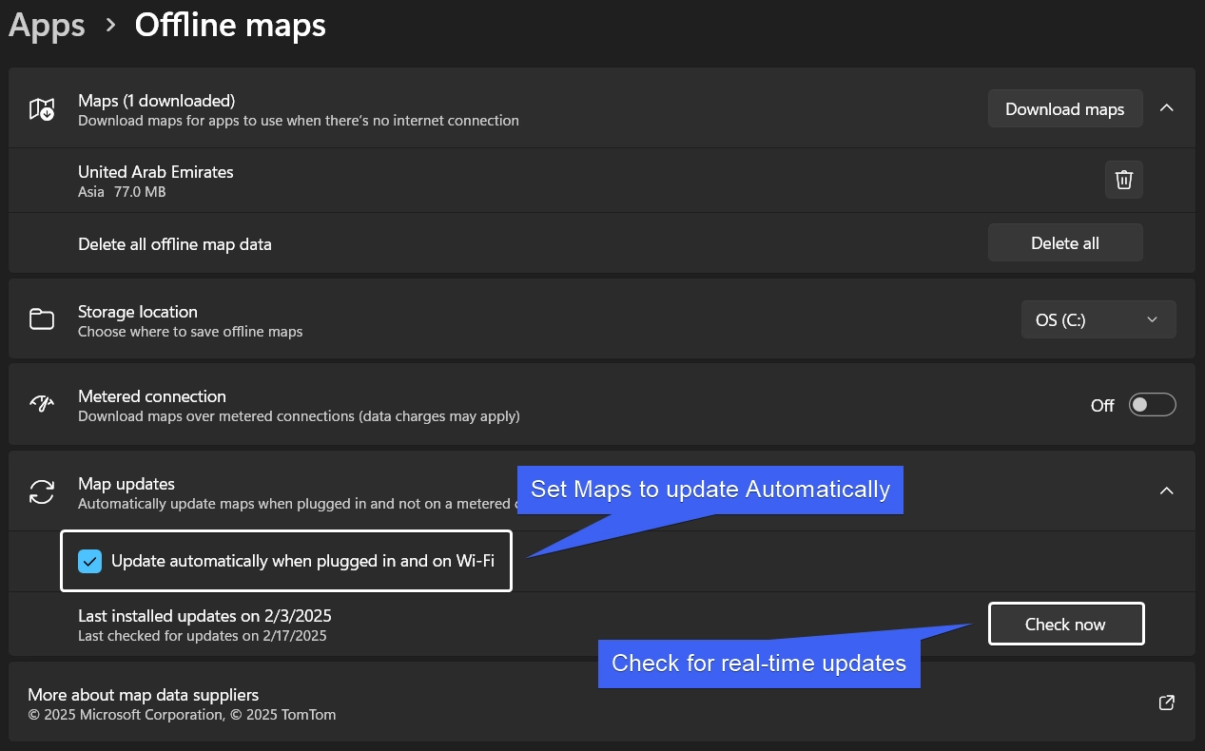This screenshot has width=1205, height=751.
Task: Click the Metered connection gauge icon
Action: [42, 405]
